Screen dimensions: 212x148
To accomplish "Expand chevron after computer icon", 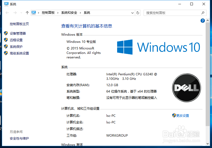I will 38,13.
